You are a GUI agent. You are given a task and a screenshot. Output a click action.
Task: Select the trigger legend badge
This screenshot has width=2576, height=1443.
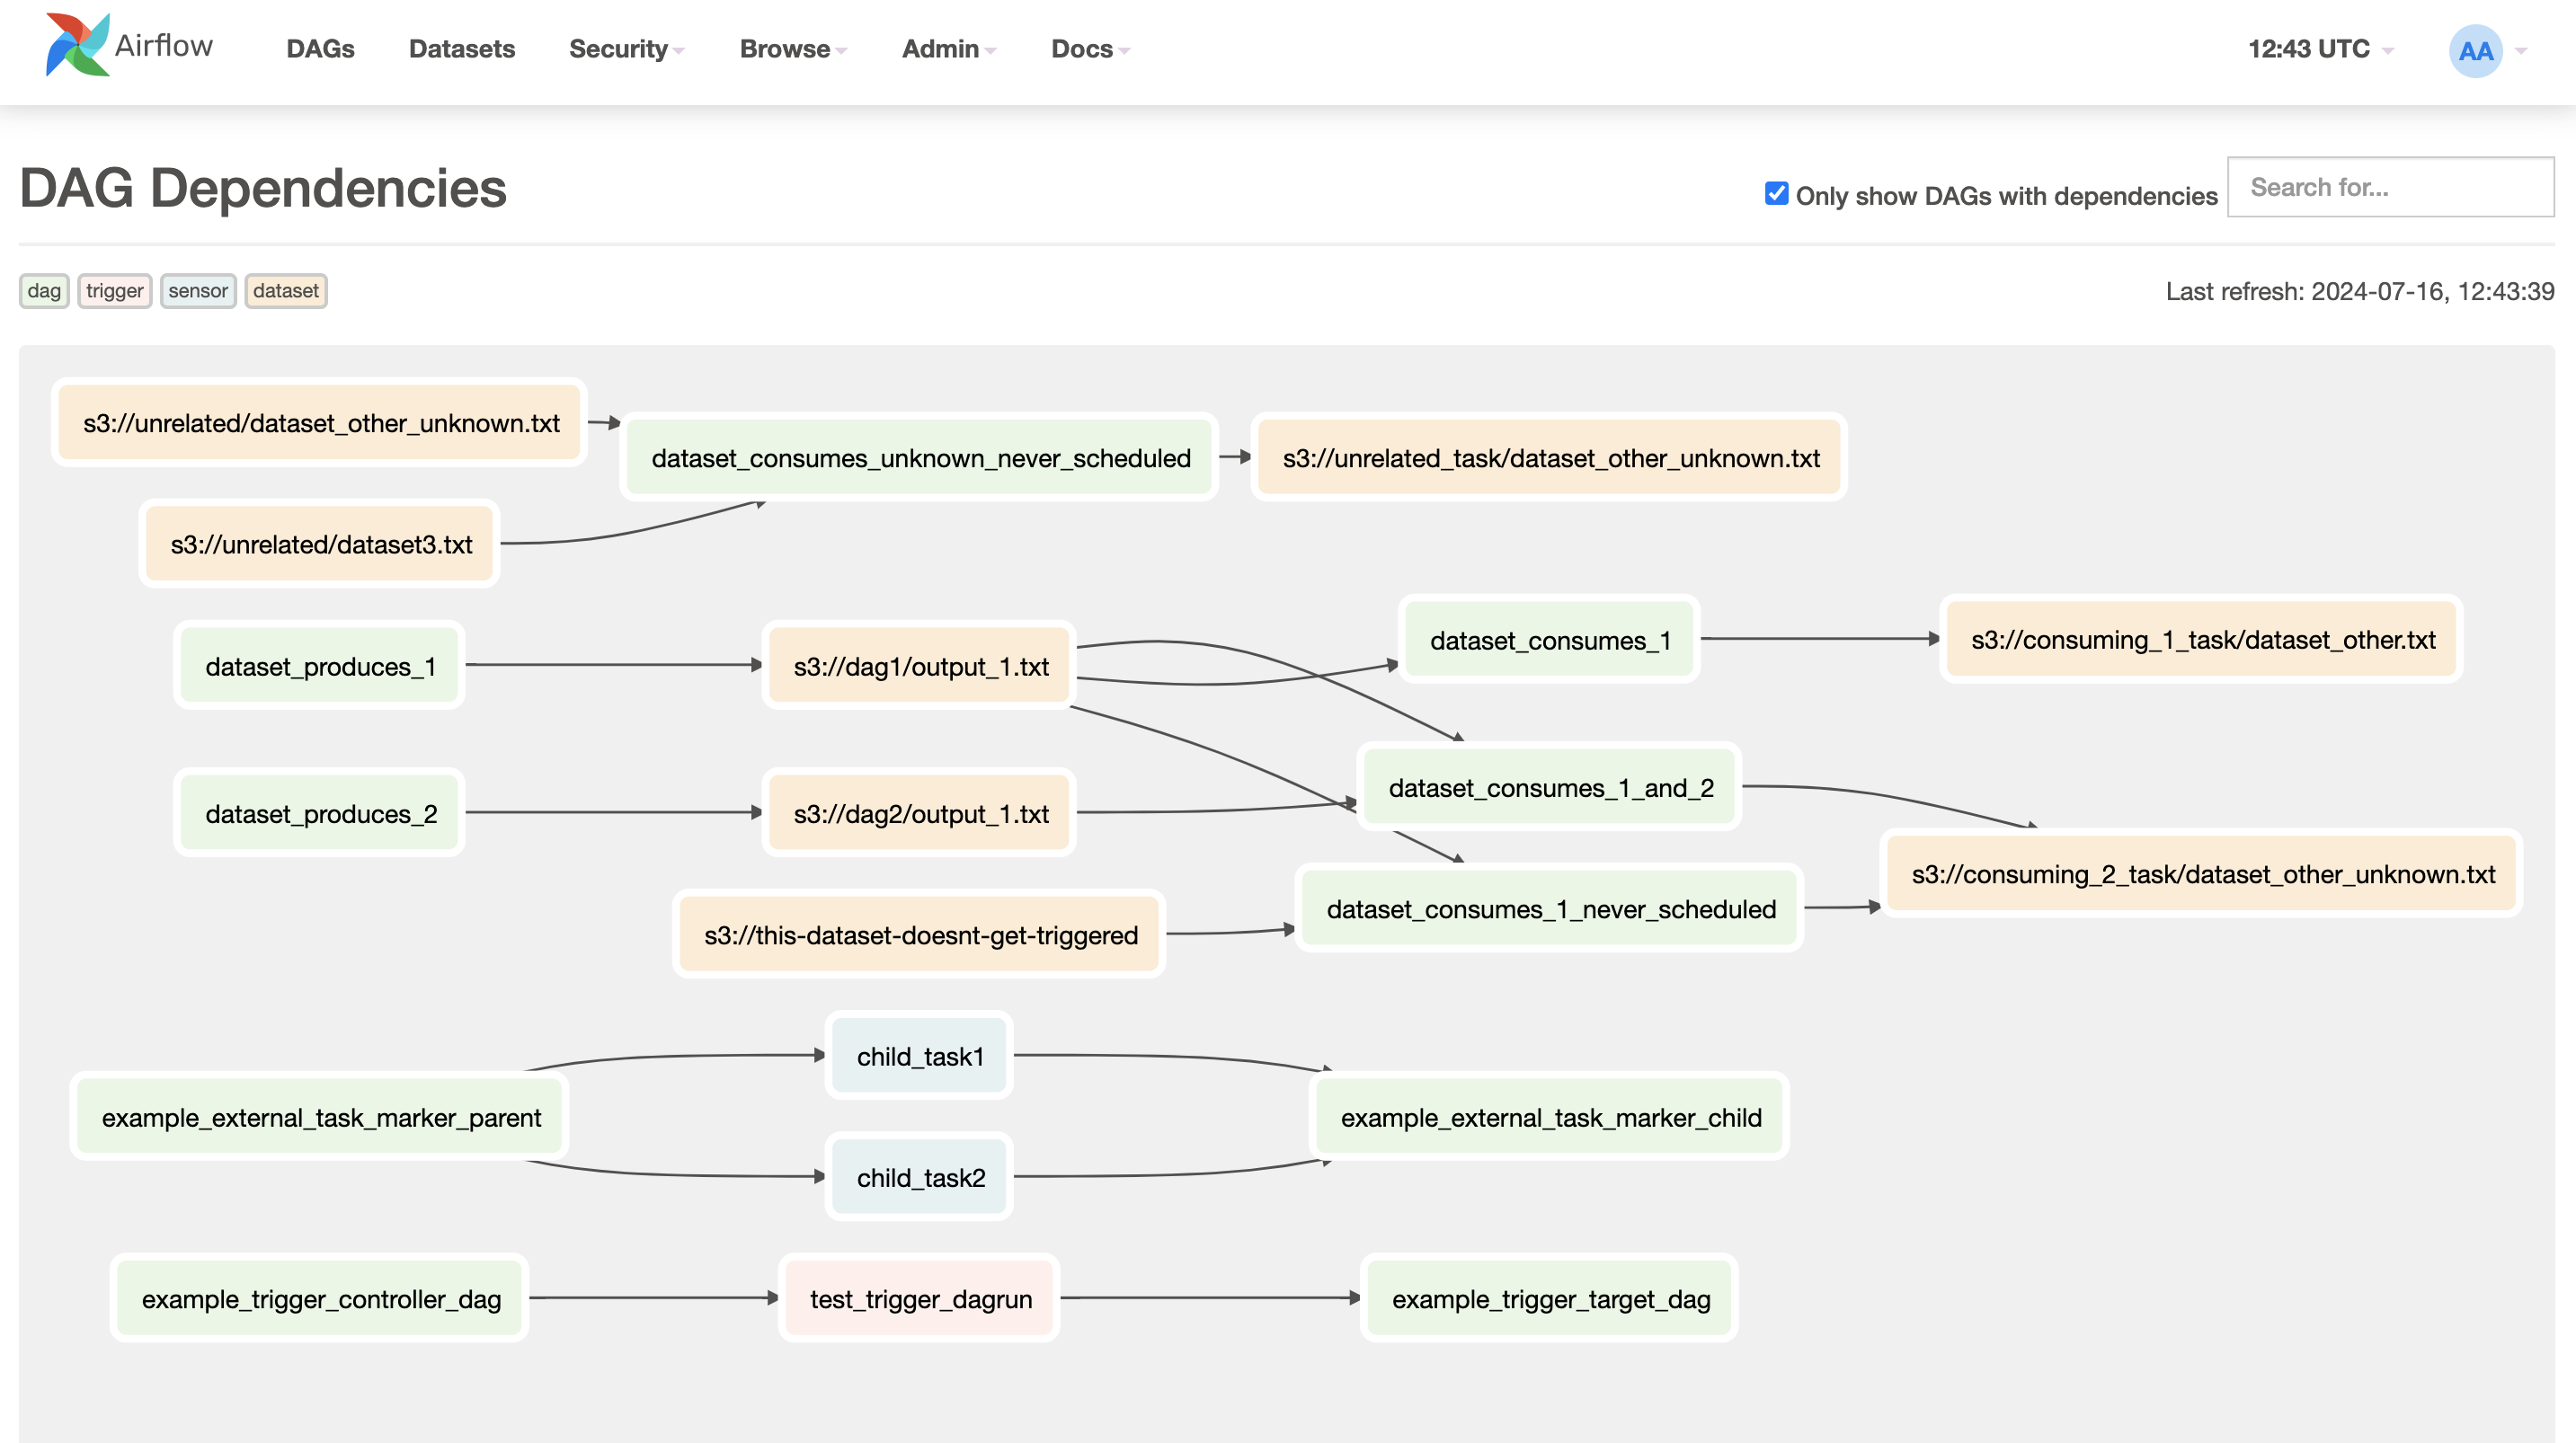tap(114, 291)
